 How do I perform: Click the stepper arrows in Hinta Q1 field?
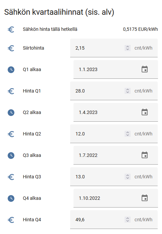[x=128, y=91]
